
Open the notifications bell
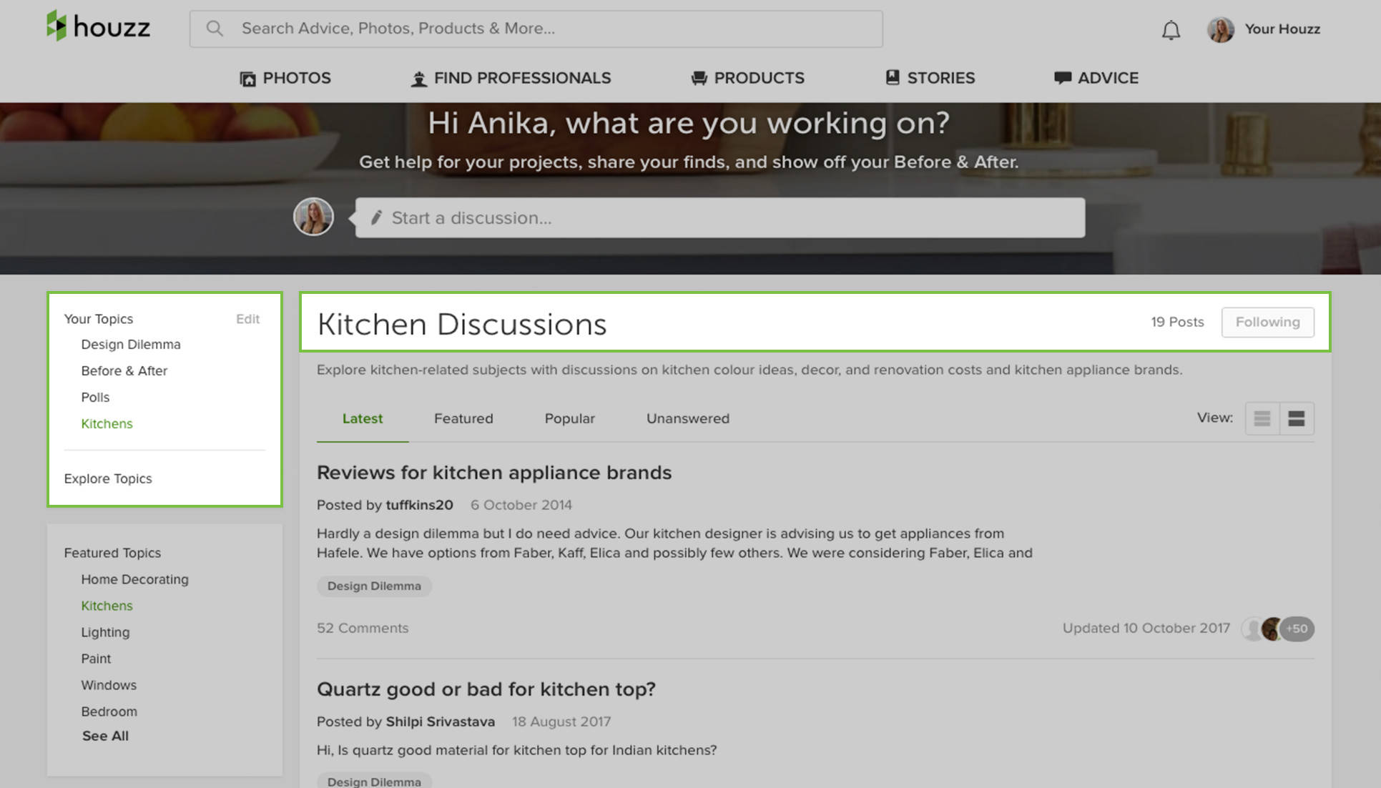point(1170,30)
